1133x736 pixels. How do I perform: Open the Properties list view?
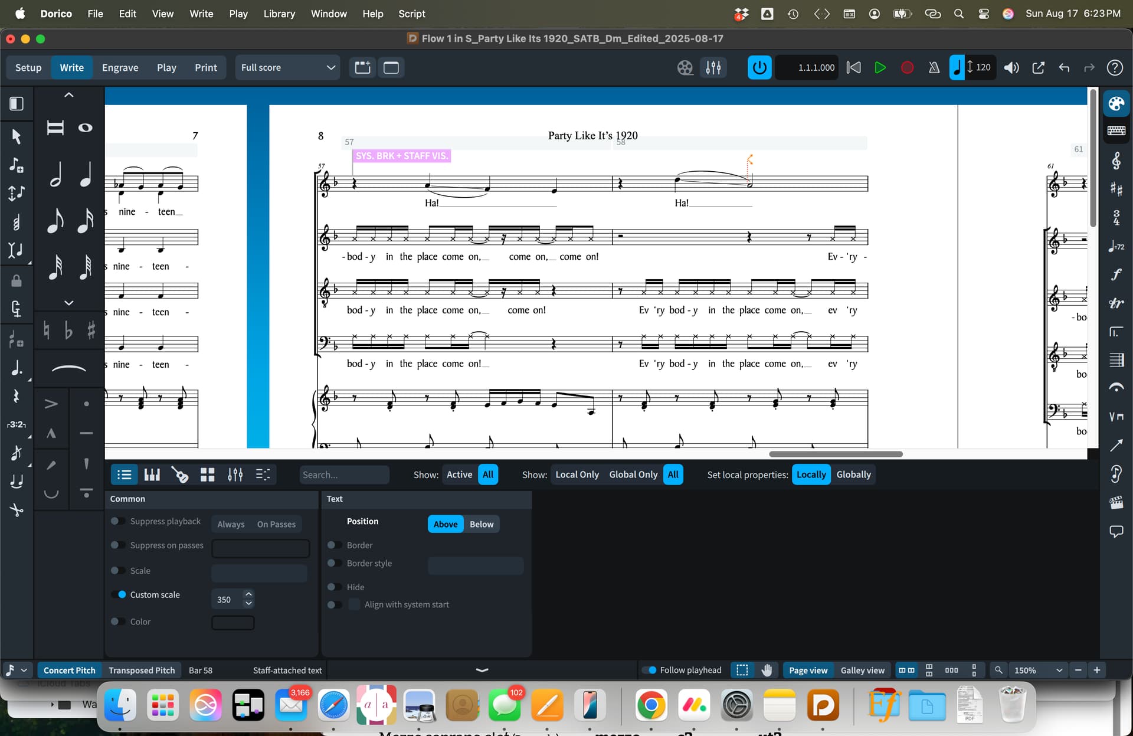coord(125,475)
